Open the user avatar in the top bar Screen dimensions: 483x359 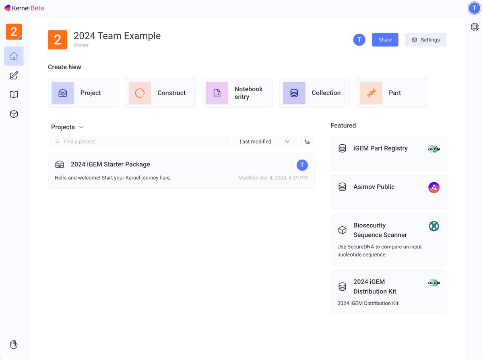pyautogui.click(x=474, y=8)
